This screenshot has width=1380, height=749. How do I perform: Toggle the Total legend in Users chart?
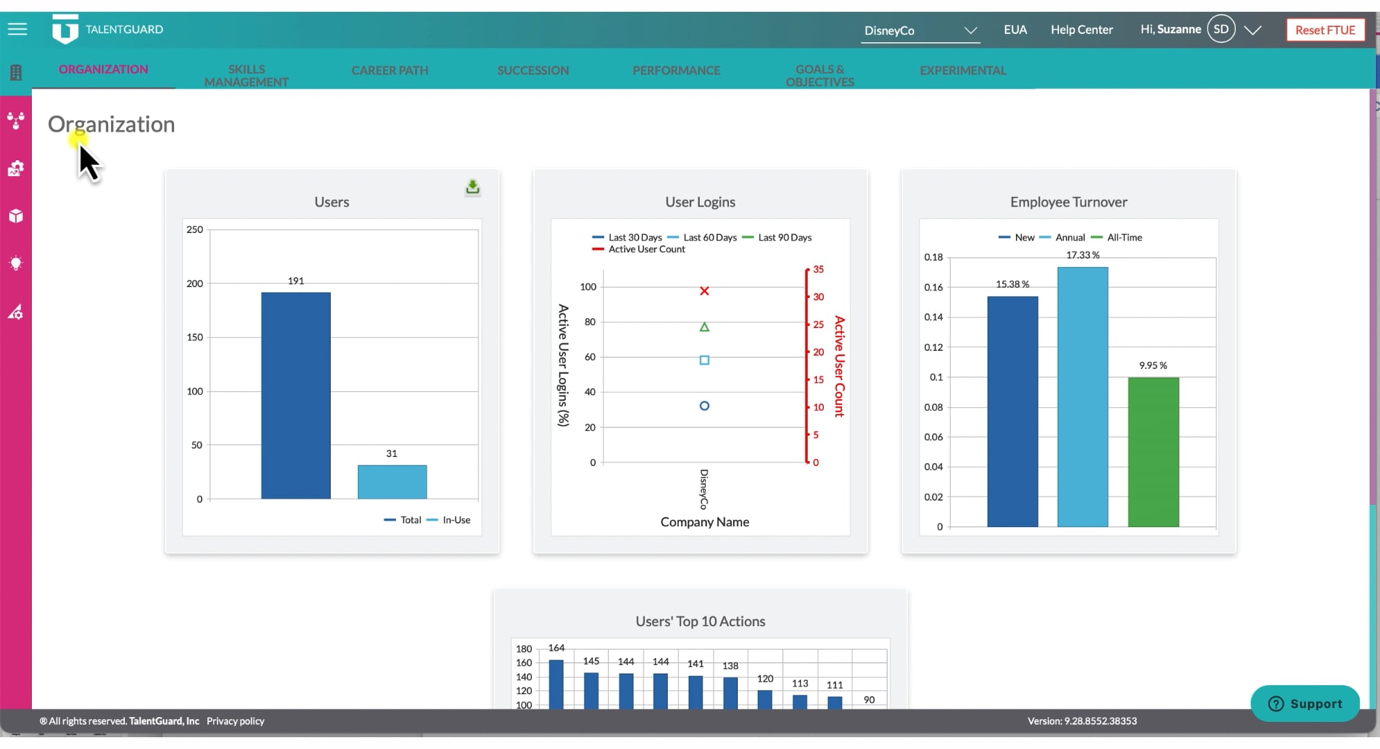[x=403, y=520]
